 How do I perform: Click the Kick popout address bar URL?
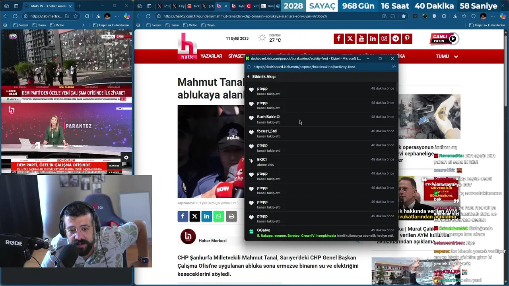point(304,67)
